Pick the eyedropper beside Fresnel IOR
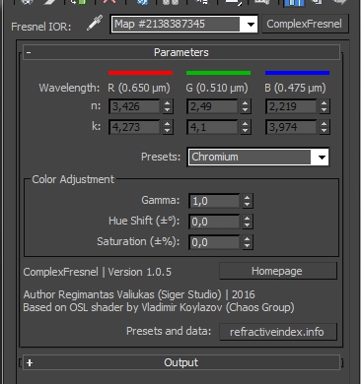361x384 pixels. (x=95, y=24)
